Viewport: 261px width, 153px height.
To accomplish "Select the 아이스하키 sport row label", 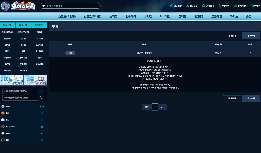I will tap(11, 127).
